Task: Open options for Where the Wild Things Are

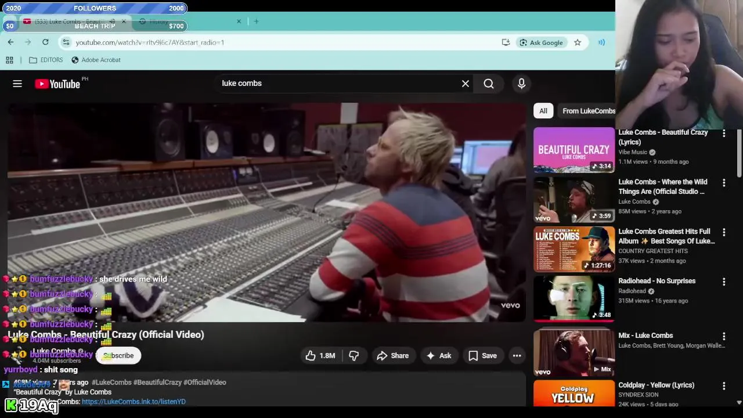Action: (724, 183)
